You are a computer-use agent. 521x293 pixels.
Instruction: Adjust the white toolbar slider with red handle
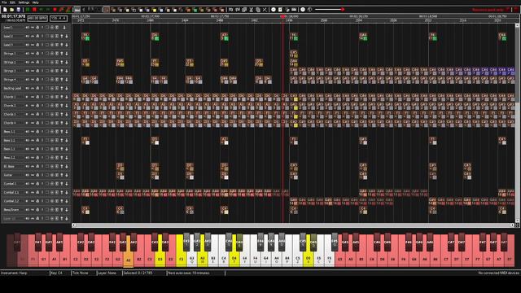329,10
